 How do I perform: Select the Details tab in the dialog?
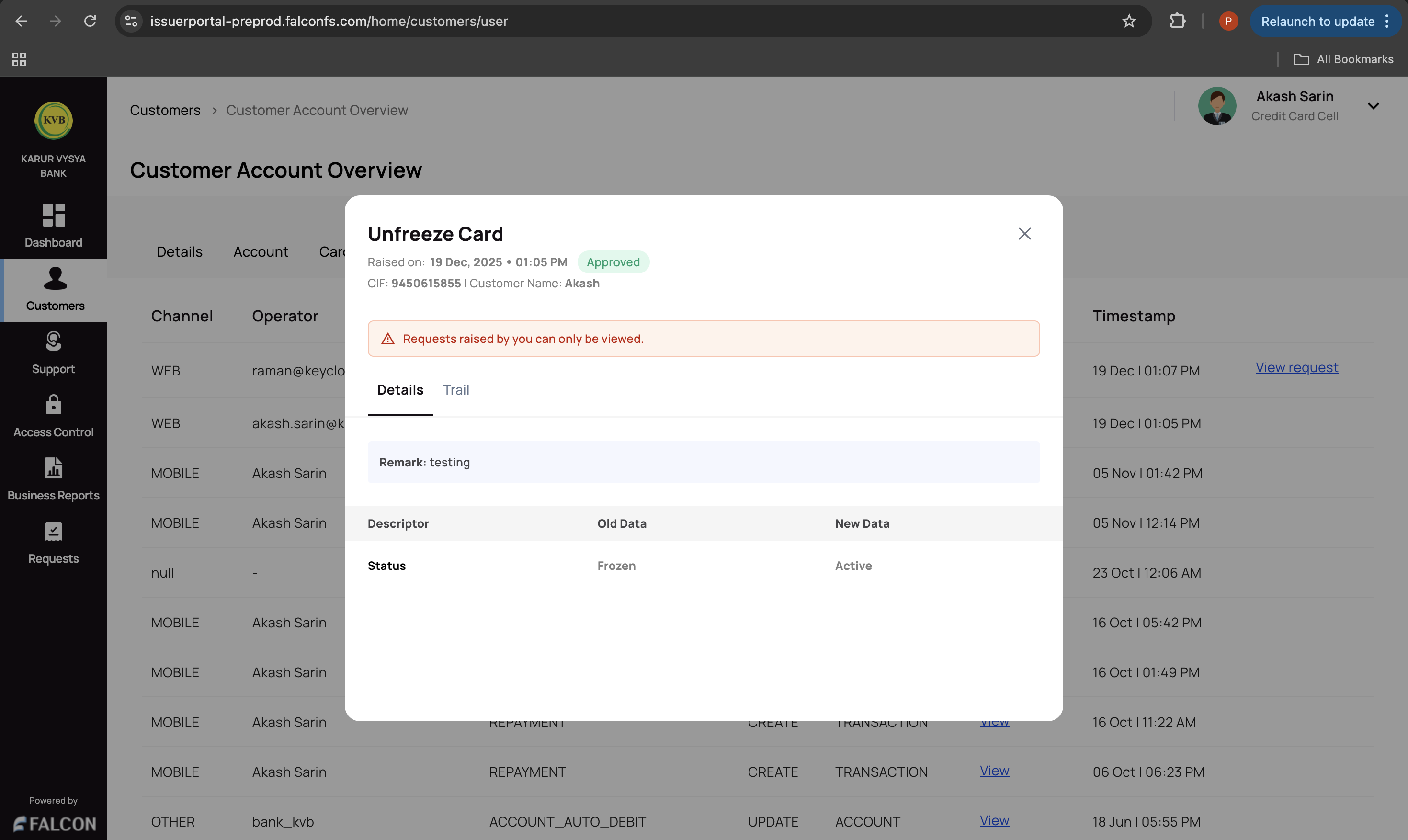(400, 390)
